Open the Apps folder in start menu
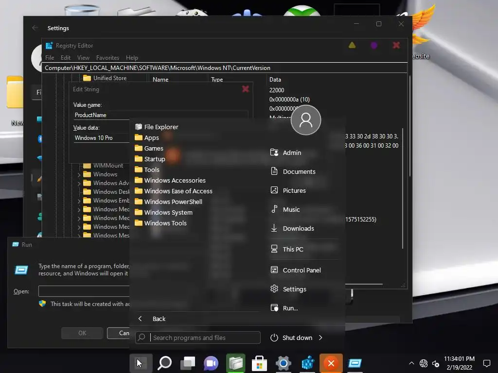This screenshot has width=498, height=373. tap(147, 137)
